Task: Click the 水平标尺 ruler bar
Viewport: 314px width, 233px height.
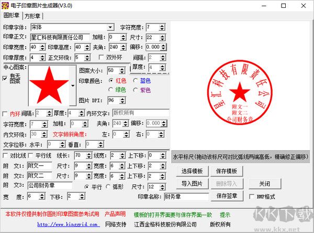Action: coord(241,156)
